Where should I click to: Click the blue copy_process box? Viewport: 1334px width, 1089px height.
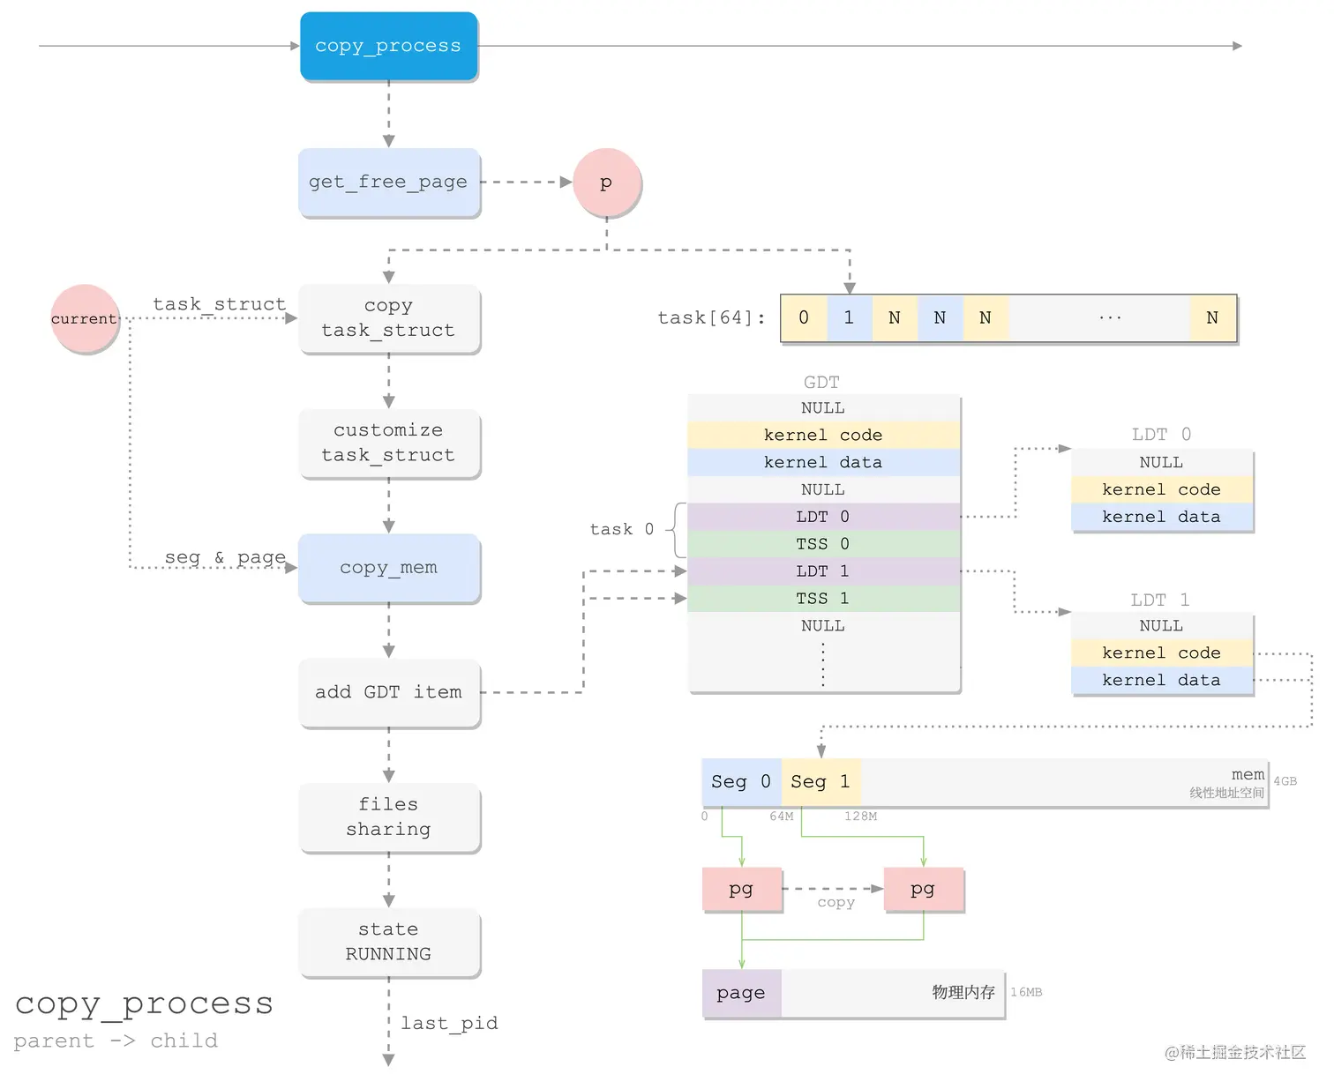(389, 46)
